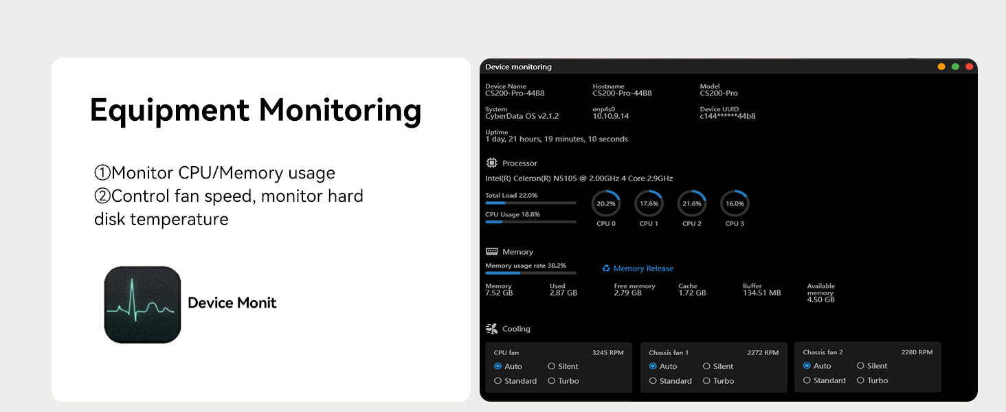Viewport: 1006px width, 412px height.
Task: Click the blue Memory Release refresh icon
Action: coord(606,268)
